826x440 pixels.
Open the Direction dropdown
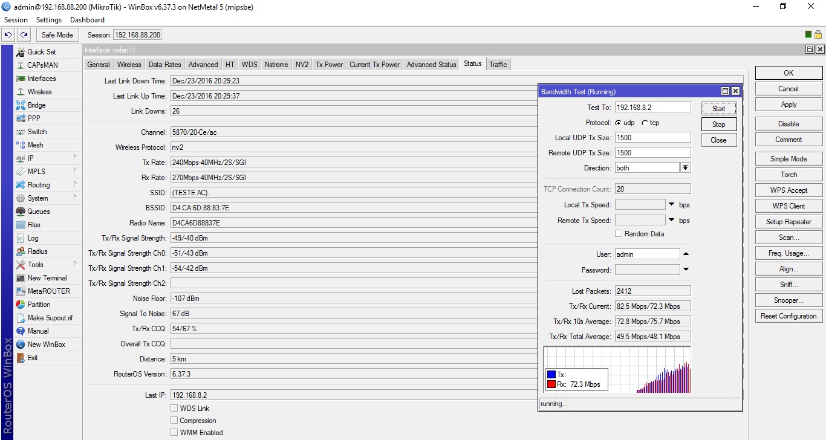pyautogui.click(x=686, y=168)
